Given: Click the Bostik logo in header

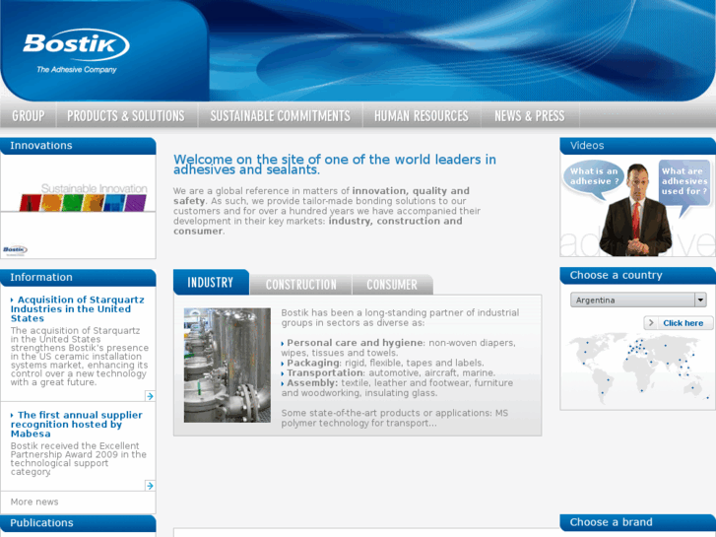Looking at the screenshot, I should [x=76, y=44].
